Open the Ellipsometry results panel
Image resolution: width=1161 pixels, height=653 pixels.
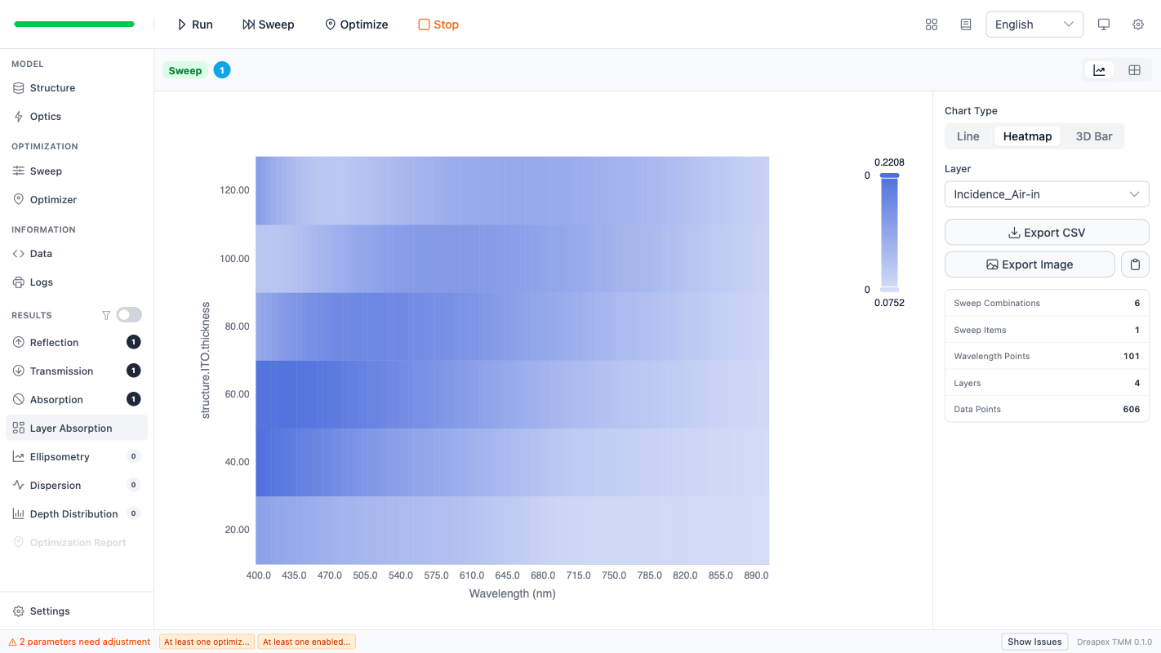60,456
